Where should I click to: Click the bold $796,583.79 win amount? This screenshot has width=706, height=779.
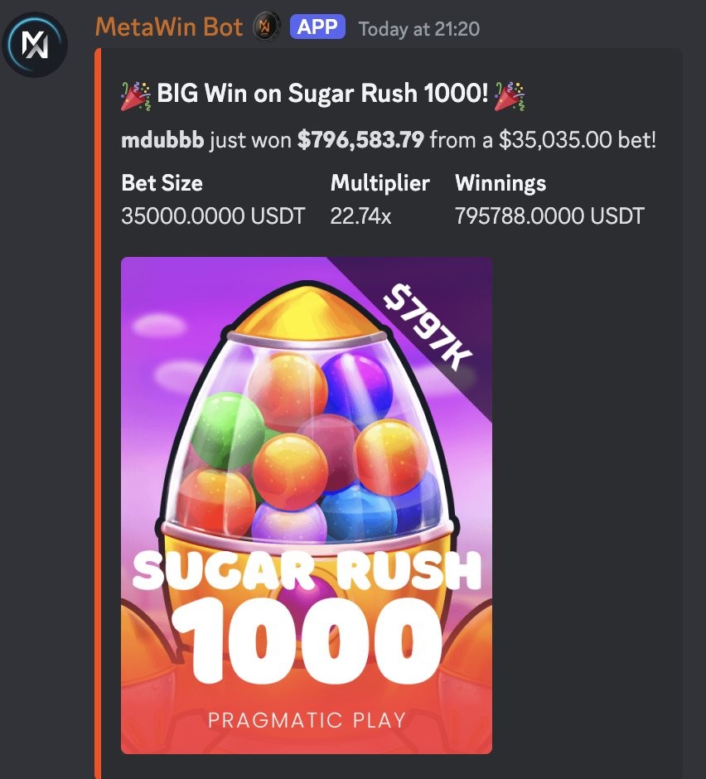click(360, 140)
